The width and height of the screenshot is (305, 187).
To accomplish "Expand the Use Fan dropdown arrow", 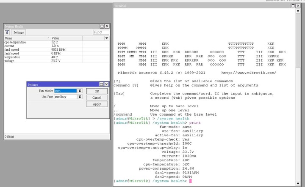I will point(80,97).
